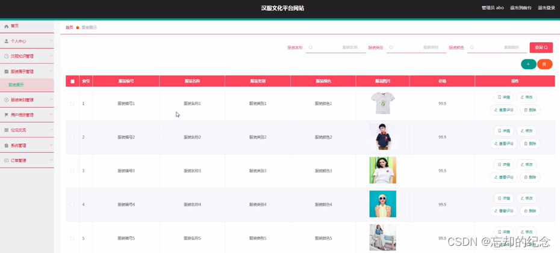Click 修改 edit for row 服装编号4
Viewport: 560px width, 253px height.
point(526,198)
